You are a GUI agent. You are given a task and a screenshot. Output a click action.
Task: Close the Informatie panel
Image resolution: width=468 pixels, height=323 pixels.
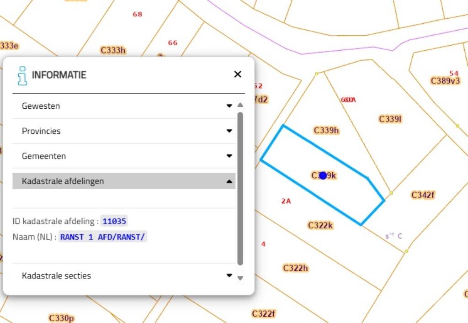pos(238,74)
